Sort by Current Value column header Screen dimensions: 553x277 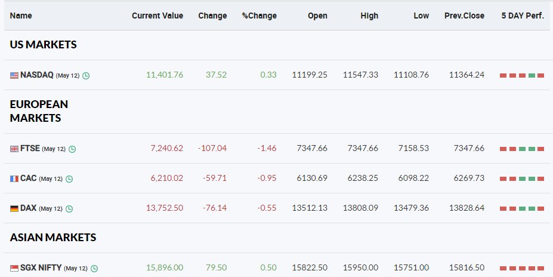coord(157,16)
